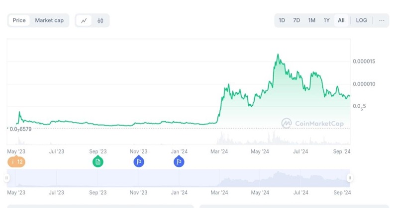This screenshot has width=396, height=208.
Task: Open the three-dot more options menu
Action: point(382,20)
